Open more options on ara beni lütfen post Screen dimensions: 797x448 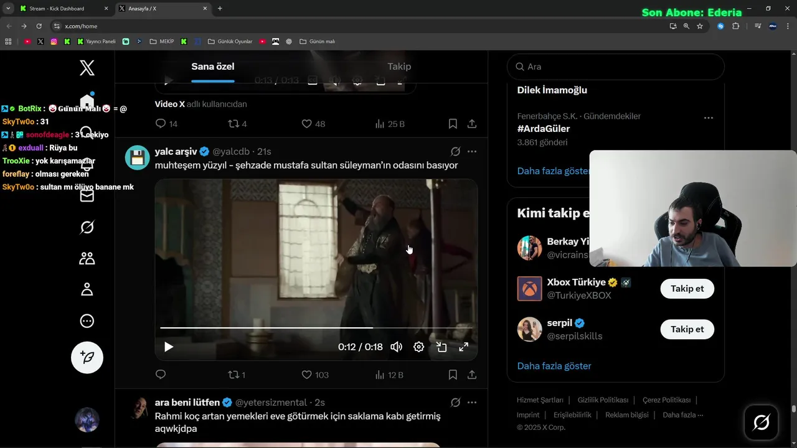click(x=472, y=403)
